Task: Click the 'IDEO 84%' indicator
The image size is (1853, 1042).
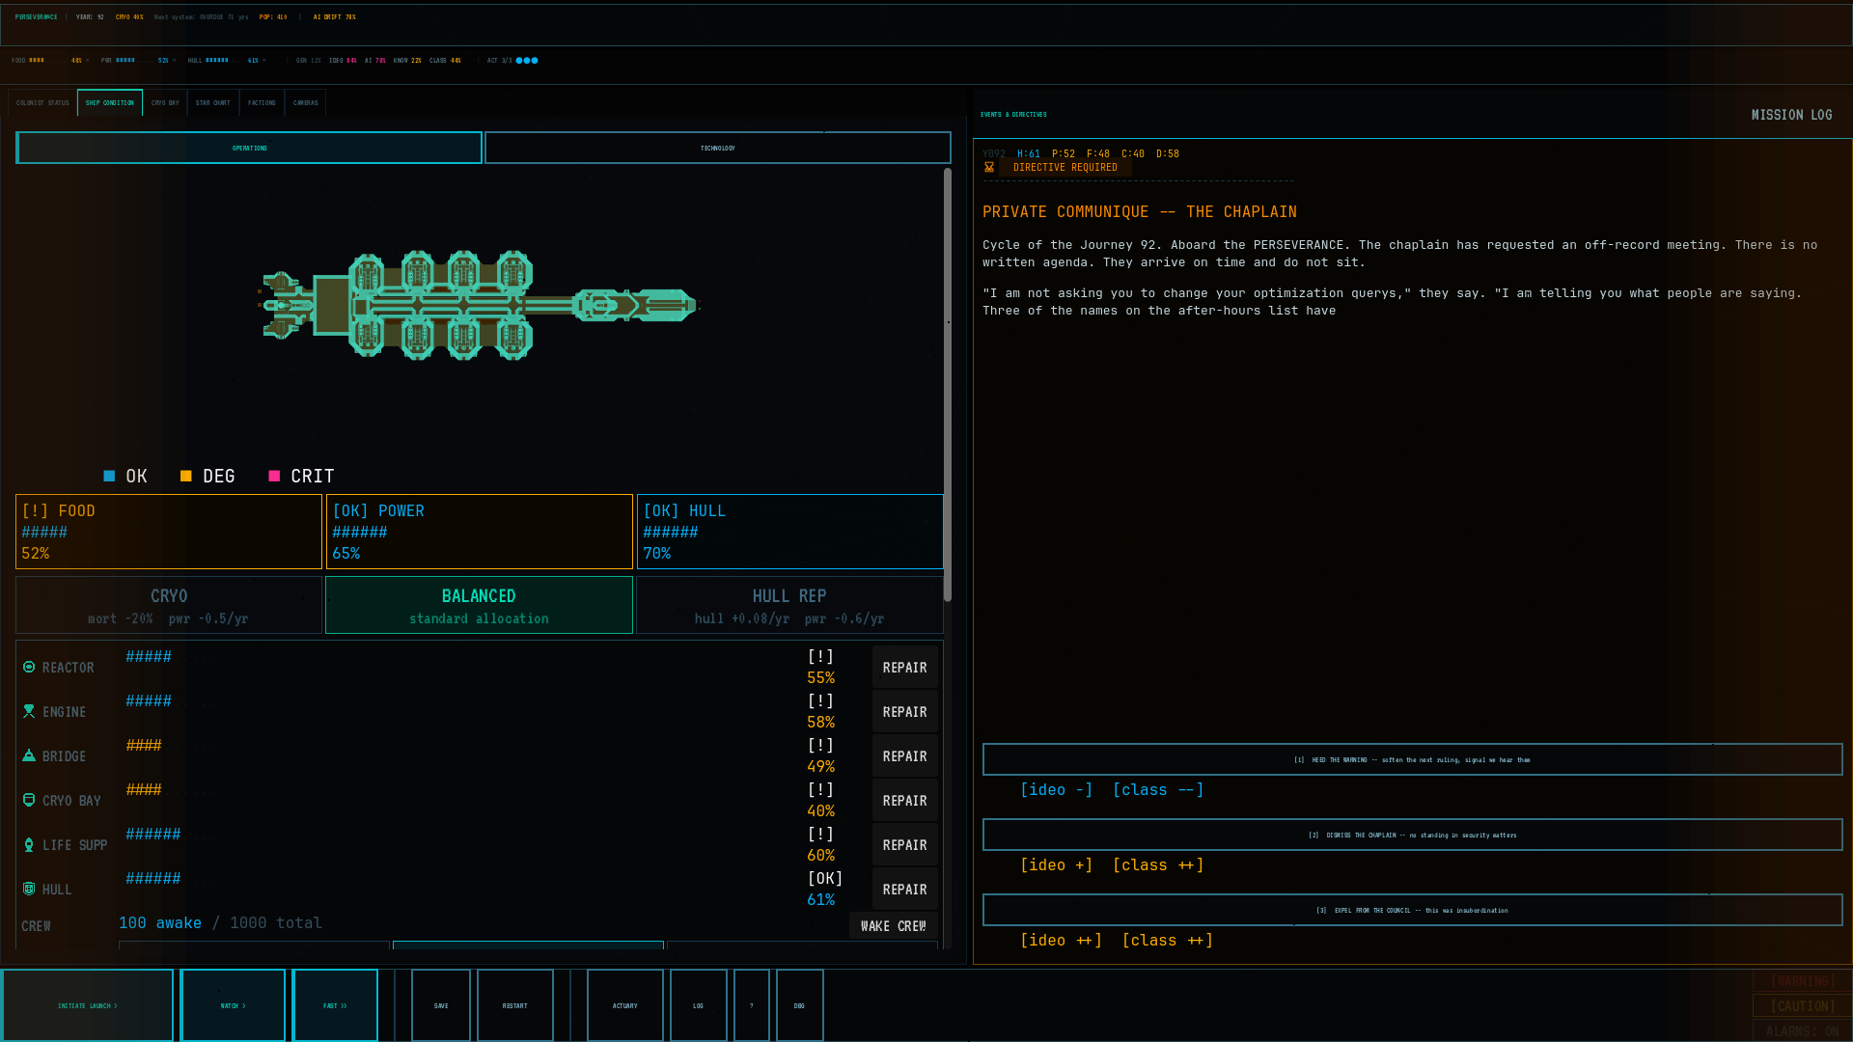Action: (343, 60)
